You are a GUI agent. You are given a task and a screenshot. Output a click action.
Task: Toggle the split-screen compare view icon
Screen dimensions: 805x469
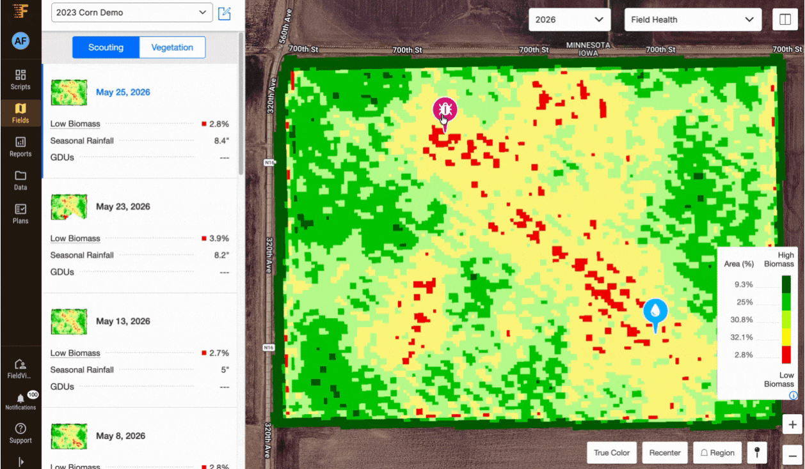point(785,19)
